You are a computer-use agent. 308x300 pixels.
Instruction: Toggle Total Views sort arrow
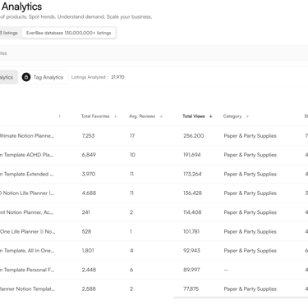pyautogui.click(x=211, y=116)
